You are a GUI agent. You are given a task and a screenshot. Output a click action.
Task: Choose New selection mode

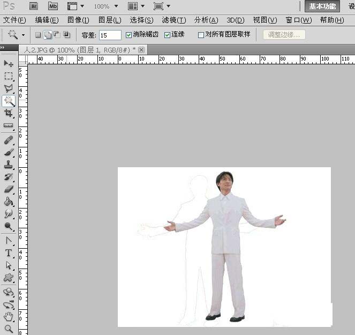[x=38, y=35]
